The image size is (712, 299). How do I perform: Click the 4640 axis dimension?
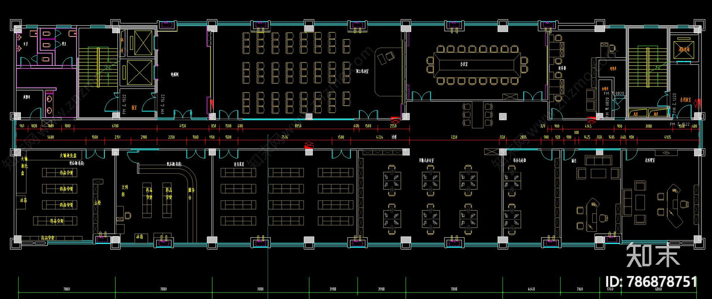pyautogui.click(x=531, y=289)
